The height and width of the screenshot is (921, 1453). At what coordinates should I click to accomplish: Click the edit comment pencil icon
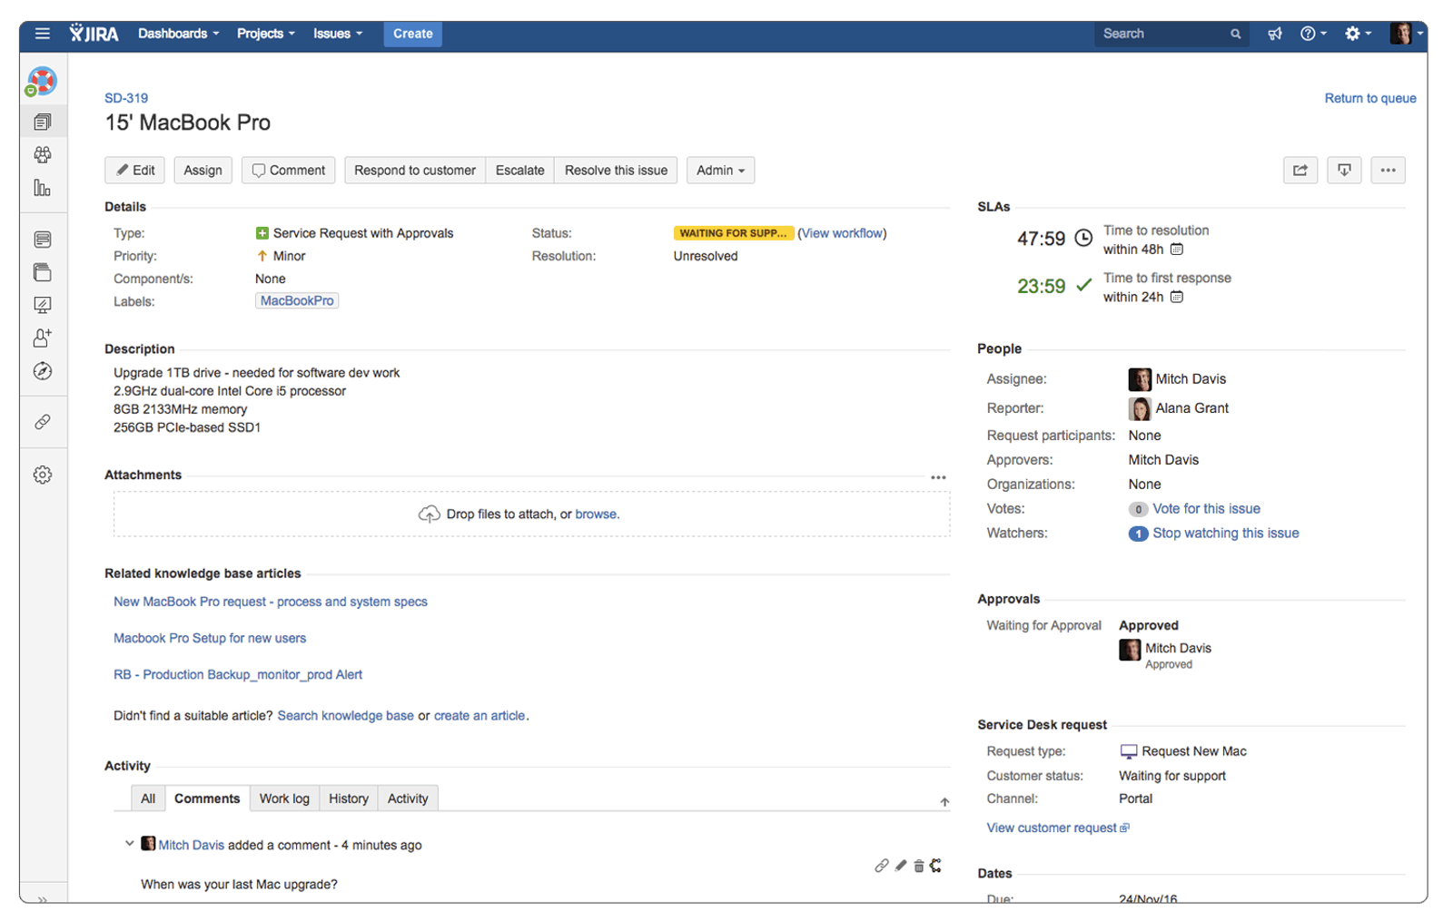(x=900, y=866)
